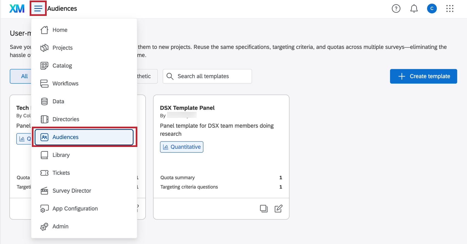Open the DSX Template Panel title
Image resolution: width=467 pixels, height=244 pixels.
(x=187, y=108)
